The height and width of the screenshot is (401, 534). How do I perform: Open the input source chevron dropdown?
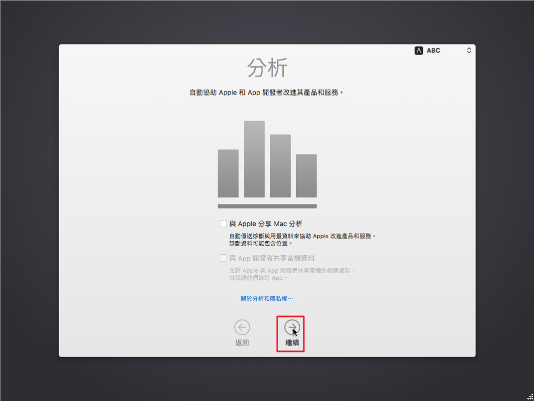click(x=469, y=51)
